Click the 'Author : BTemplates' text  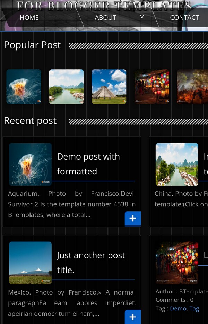pos(182,291)
